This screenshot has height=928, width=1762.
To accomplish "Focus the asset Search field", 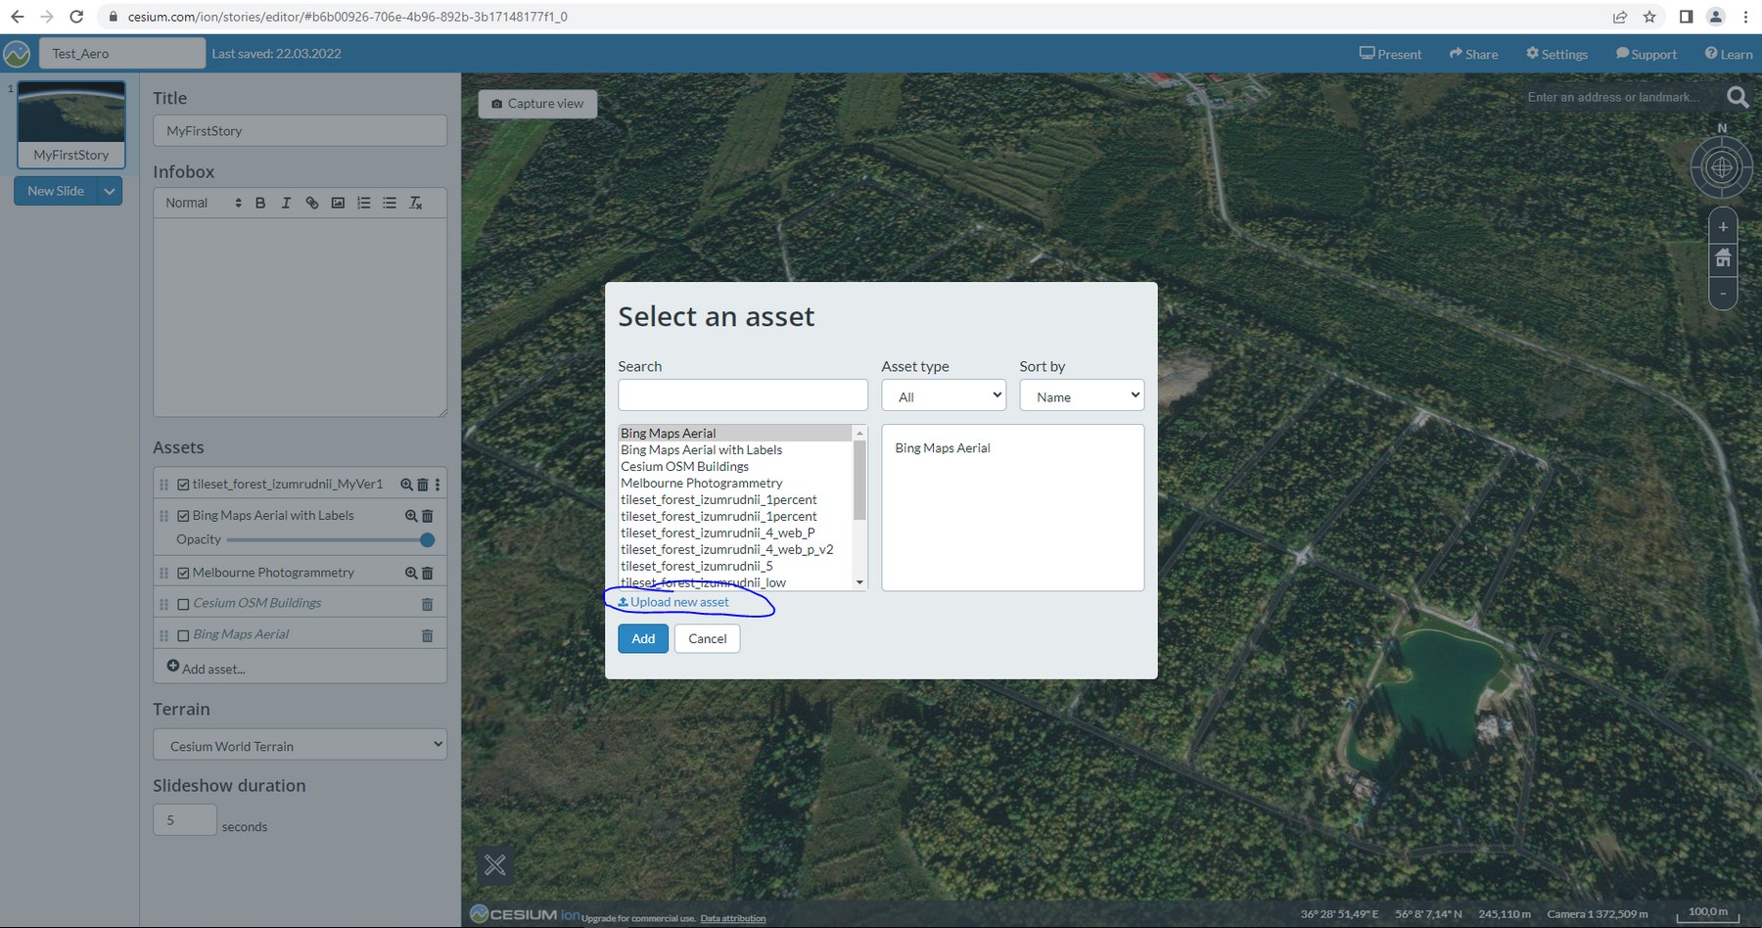I will 743,394.
